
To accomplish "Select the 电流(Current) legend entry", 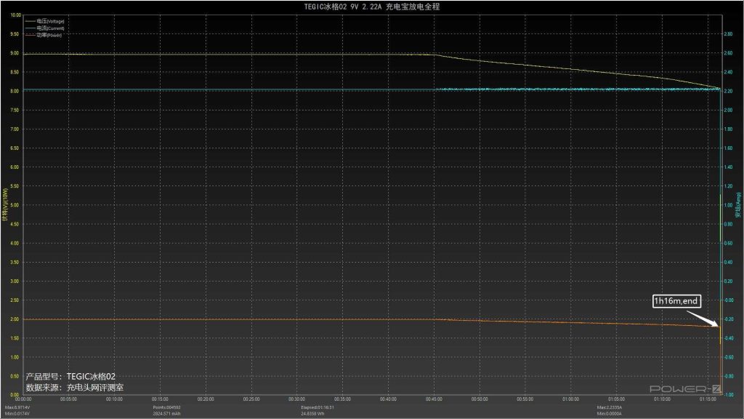I will (x=44, y=28).
